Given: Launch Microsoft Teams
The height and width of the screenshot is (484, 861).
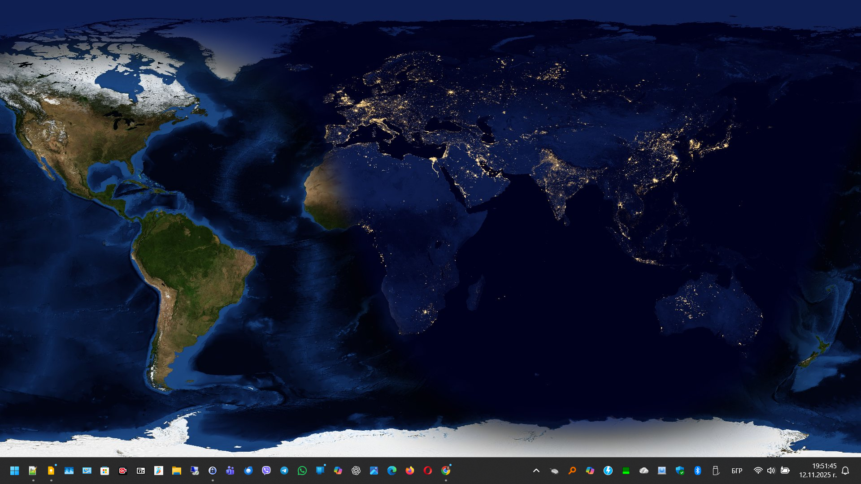Looking at the screenshot, I should click(230, 471).
